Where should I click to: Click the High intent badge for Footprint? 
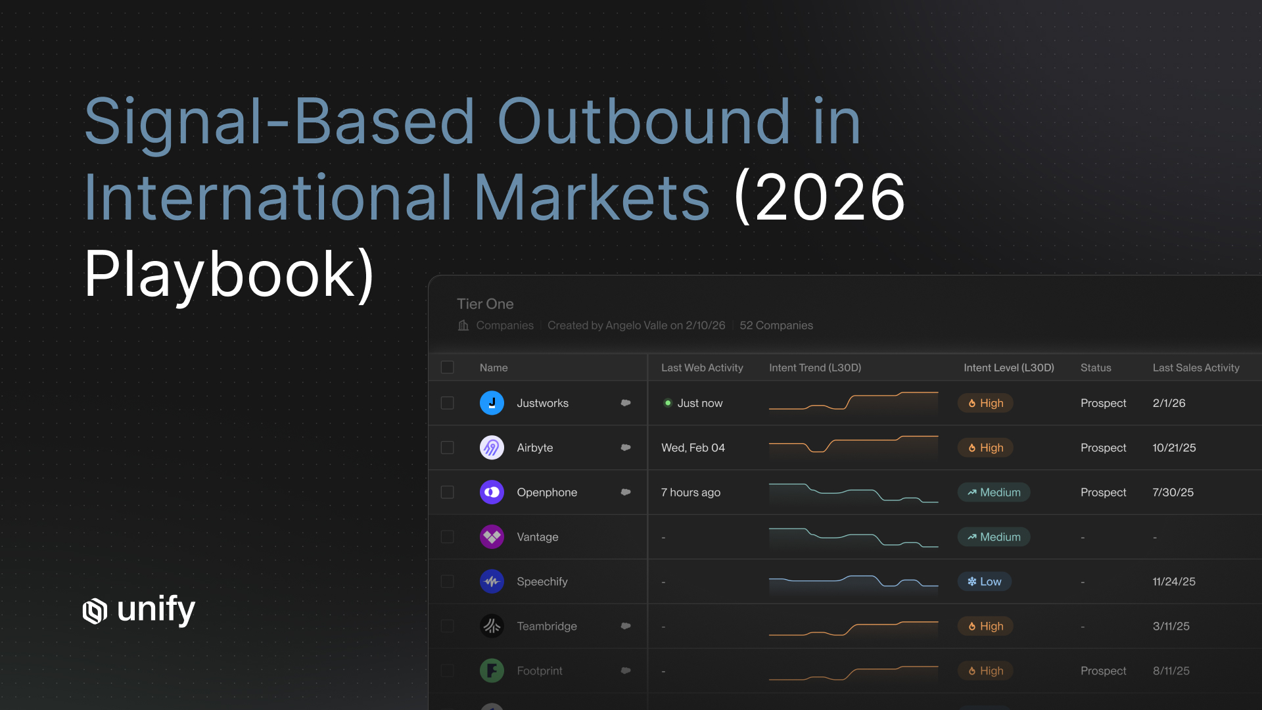pyautogui.click(x=985, y=671)
